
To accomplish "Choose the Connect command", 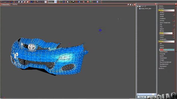I will pos(163,18).
